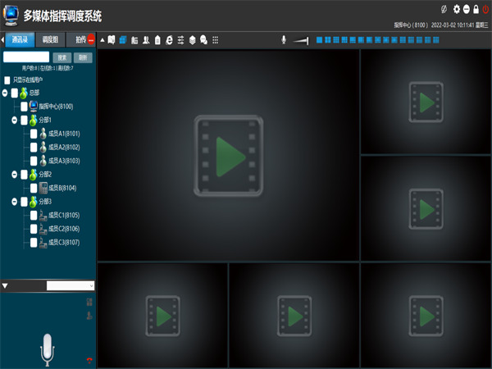Open settings via the gear icon
The height and width of the screenshot is (369, 492).
coord(457,9)
